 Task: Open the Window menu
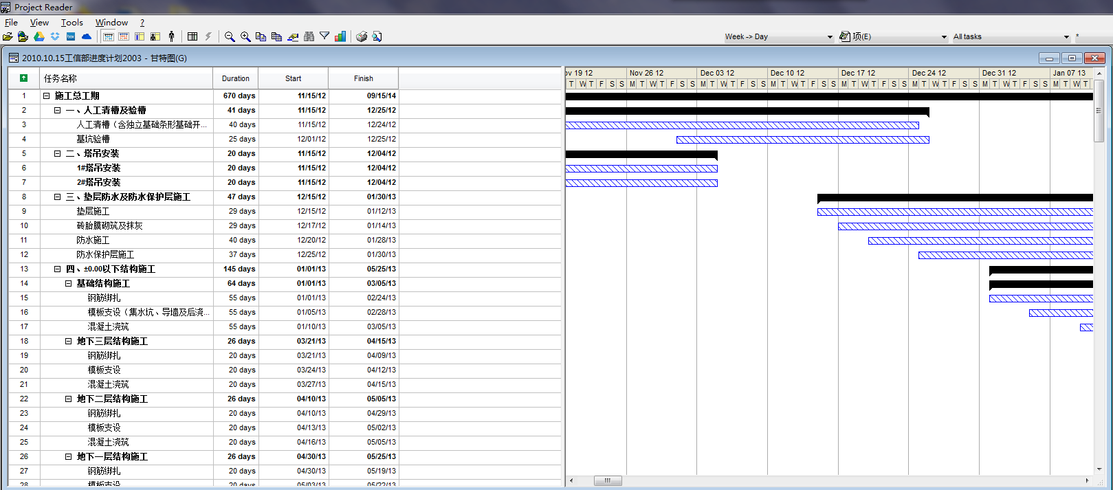(111, 23)
